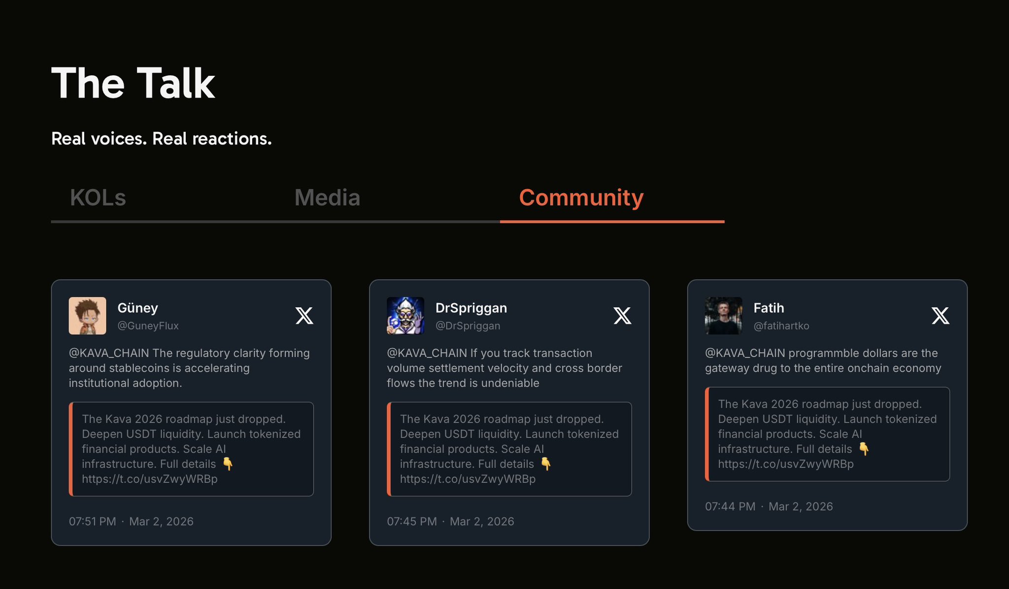The height and width of the screenshot is (589, 1009).
Task: Click the t.co link in Fatih's quoted post
Action: (786, 464)
